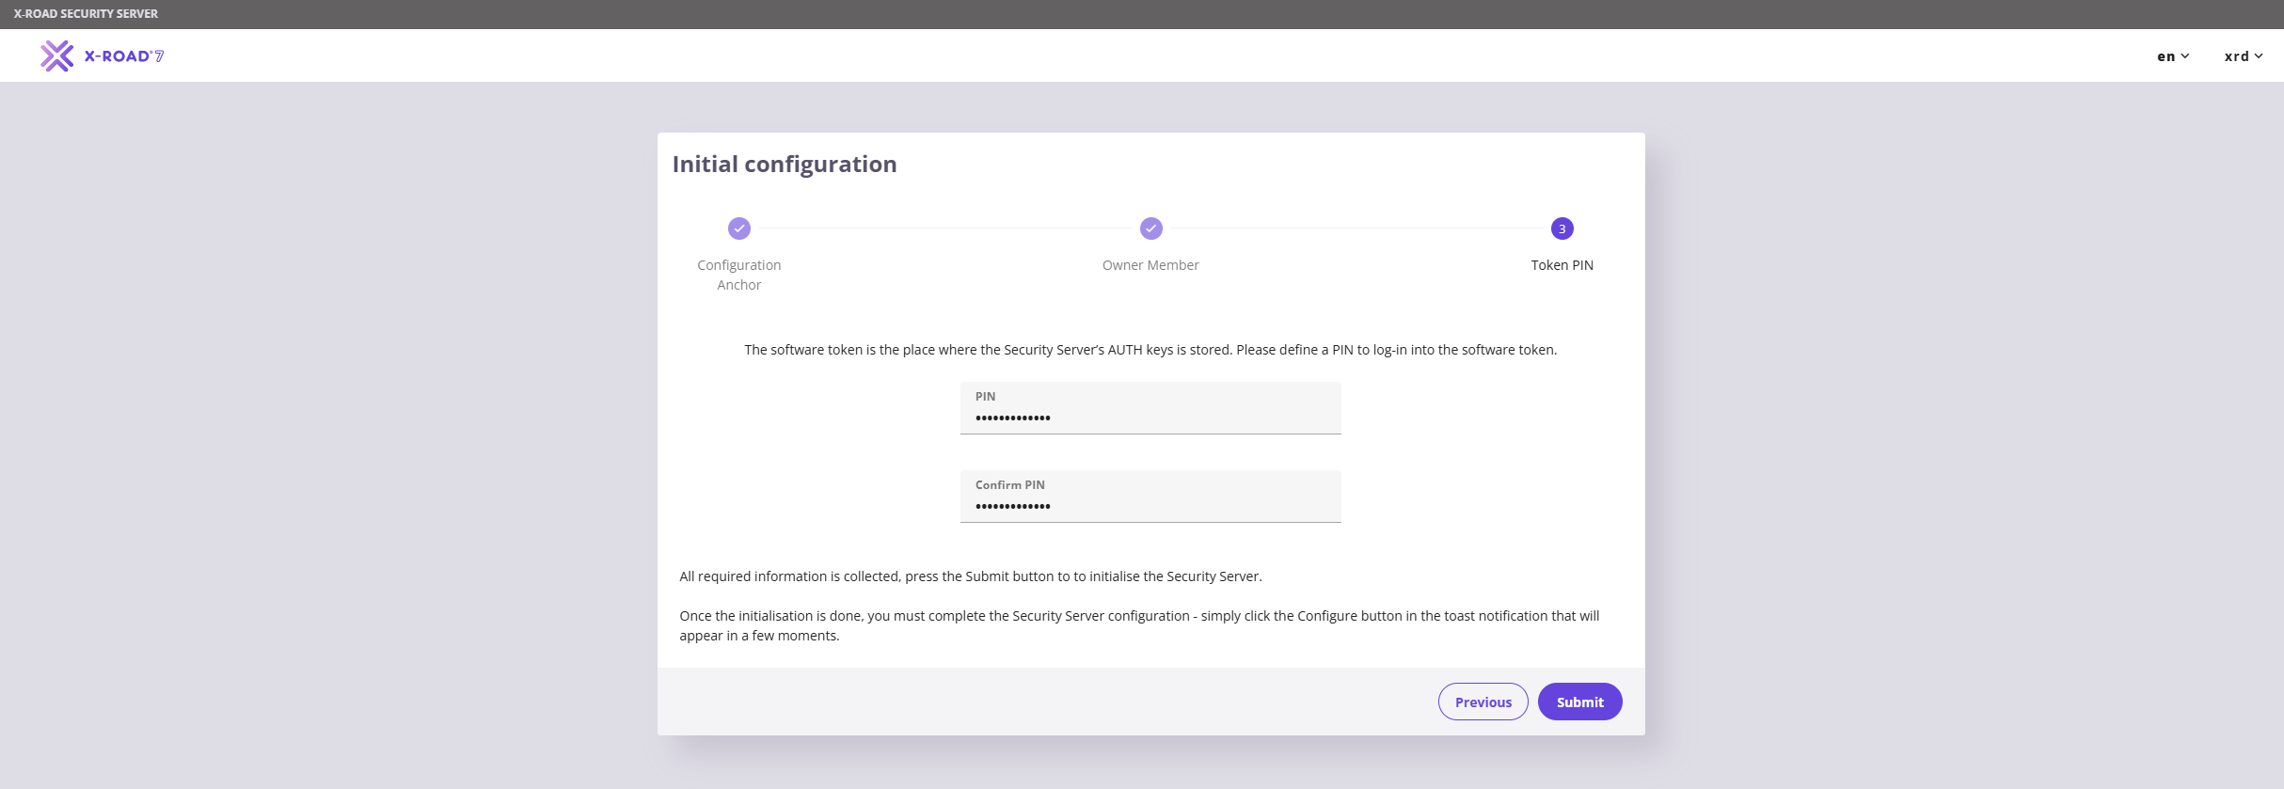Viewport: 2284px width, 789px height.
Task: Focus the Confirm PIN input field
Action: (1150, 497)
